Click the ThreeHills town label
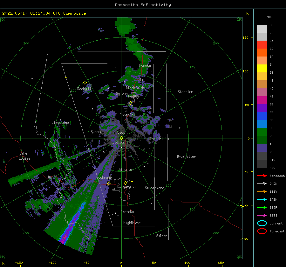Screen dimensions: 286x267 point(160,139)
